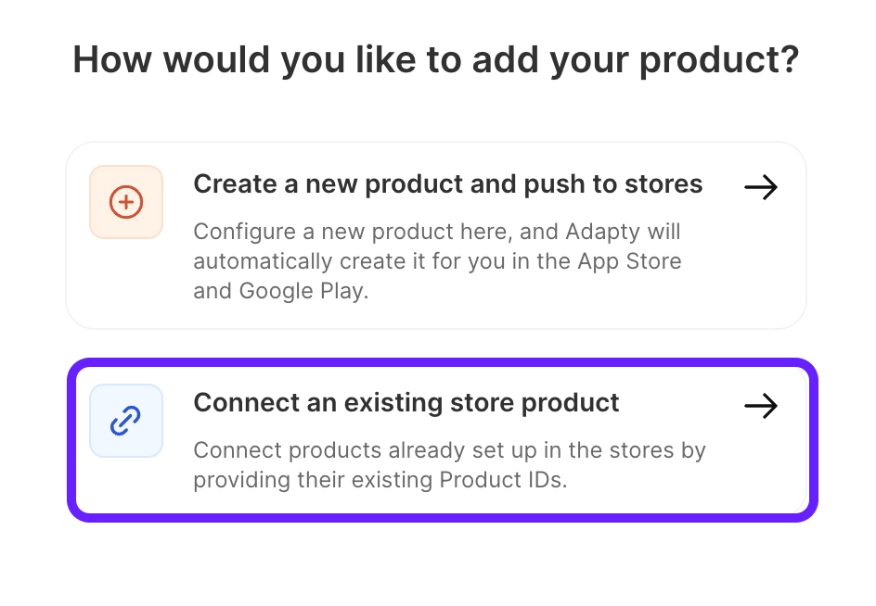
Task: Click the orange plus circle icon
Action: point(126,202)
